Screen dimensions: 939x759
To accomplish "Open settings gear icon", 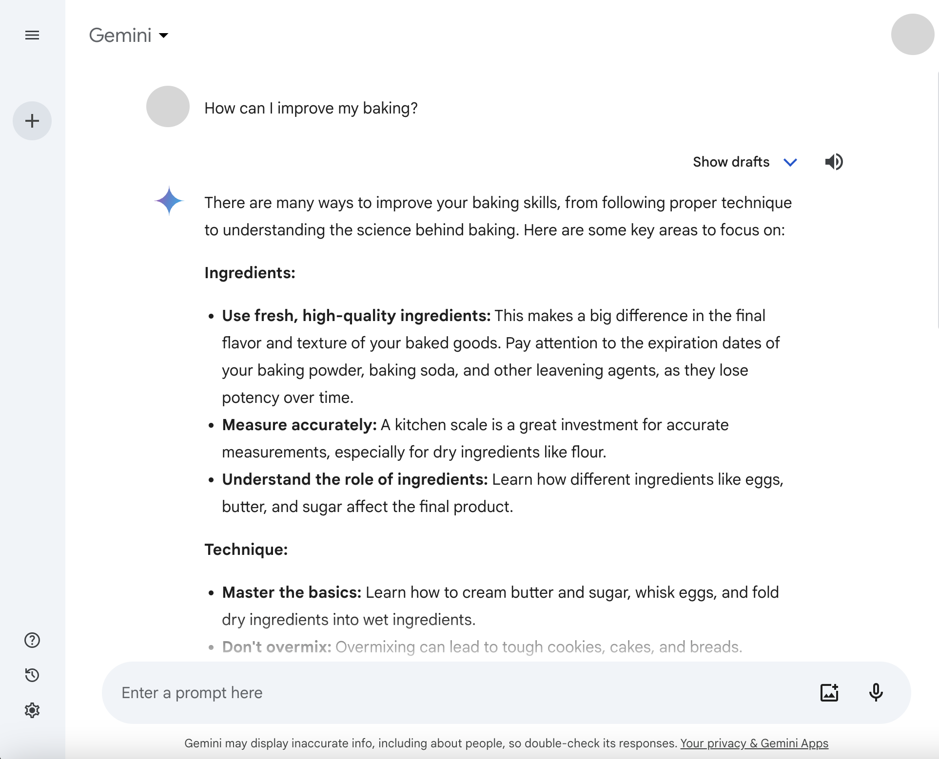I will tap(32, 710).
